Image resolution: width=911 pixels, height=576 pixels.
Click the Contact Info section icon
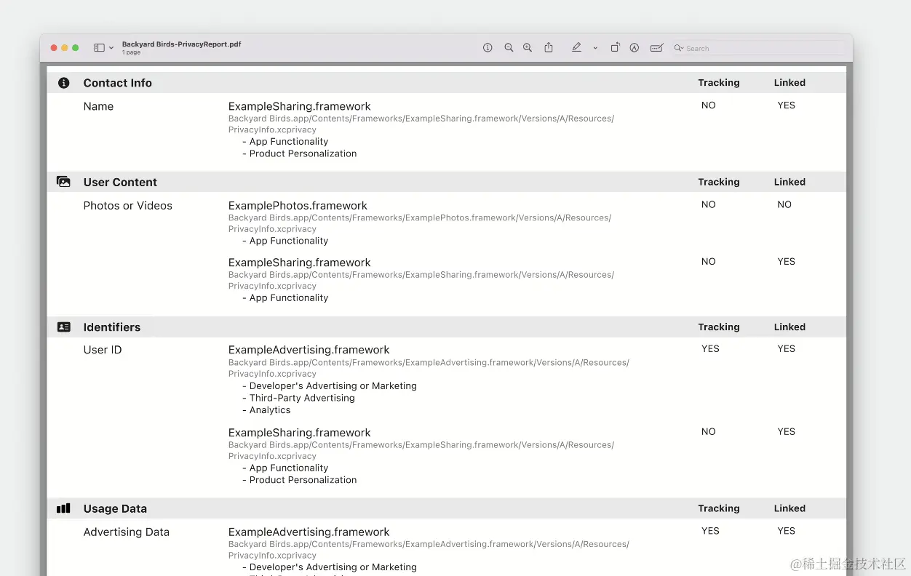click(64, 83)
